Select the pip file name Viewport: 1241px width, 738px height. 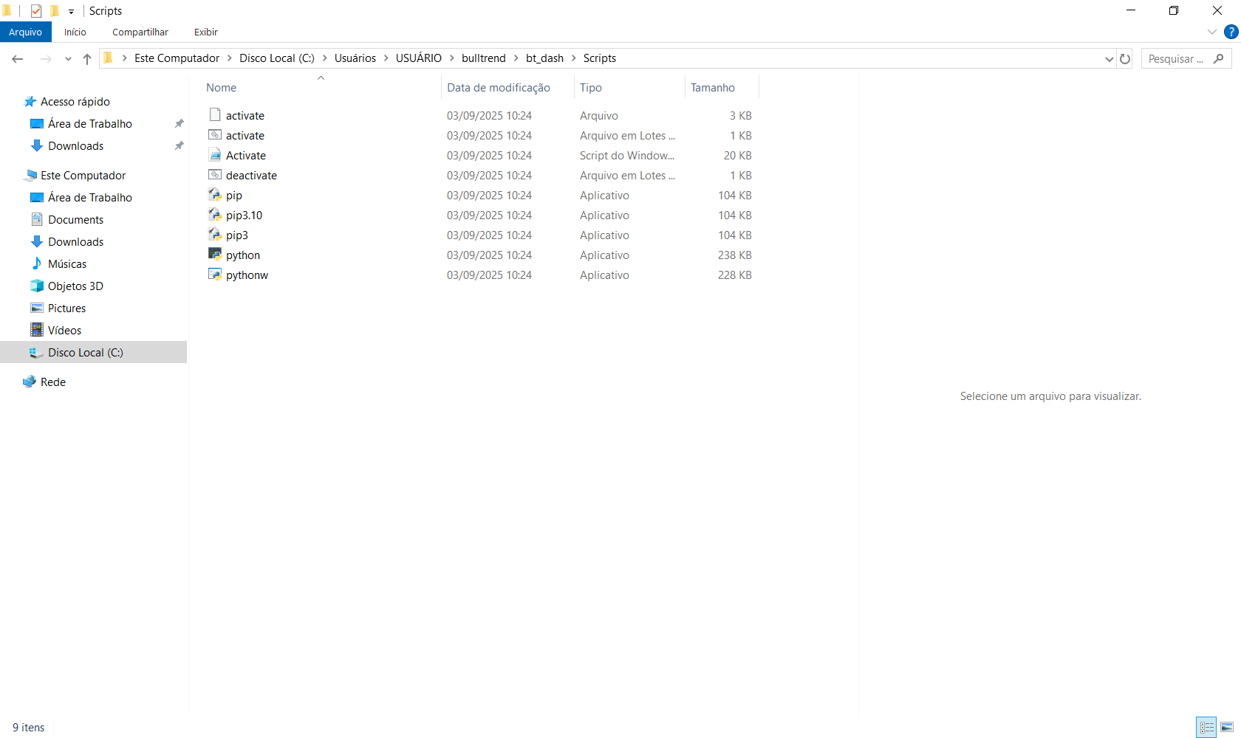(234, 196)
